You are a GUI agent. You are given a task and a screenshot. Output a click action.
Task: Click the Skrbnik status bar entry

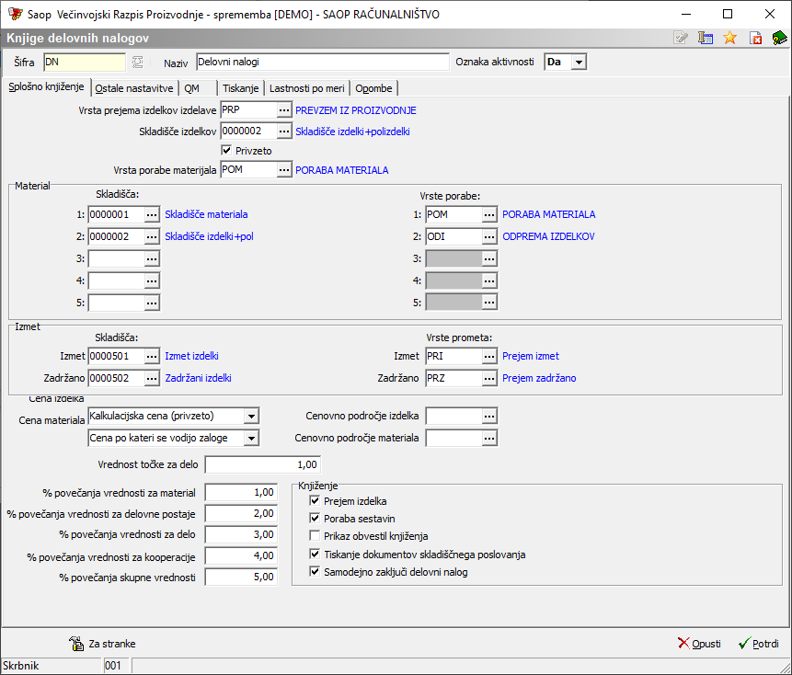point(52,666)
